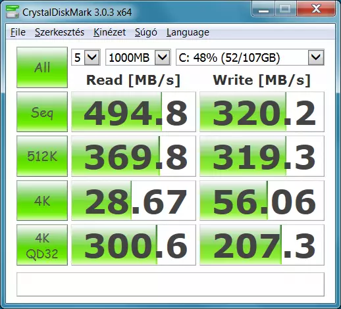Click the Seq write result 320.2
Screen dimensions: 341x309
coord(262,112)
